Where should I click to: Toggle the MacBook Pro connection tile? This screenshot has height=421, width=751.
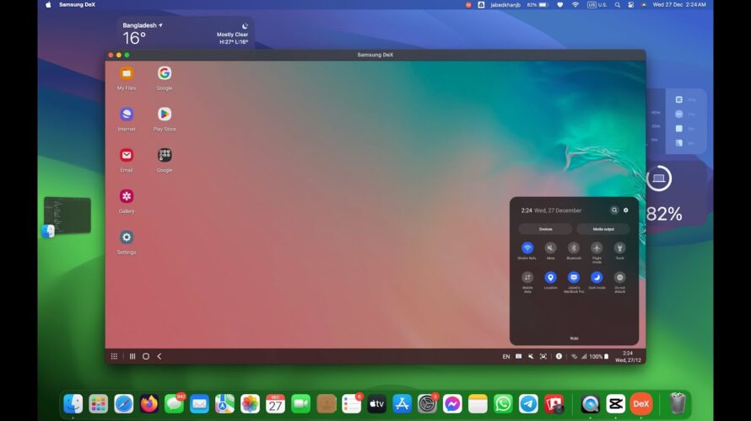573,278
